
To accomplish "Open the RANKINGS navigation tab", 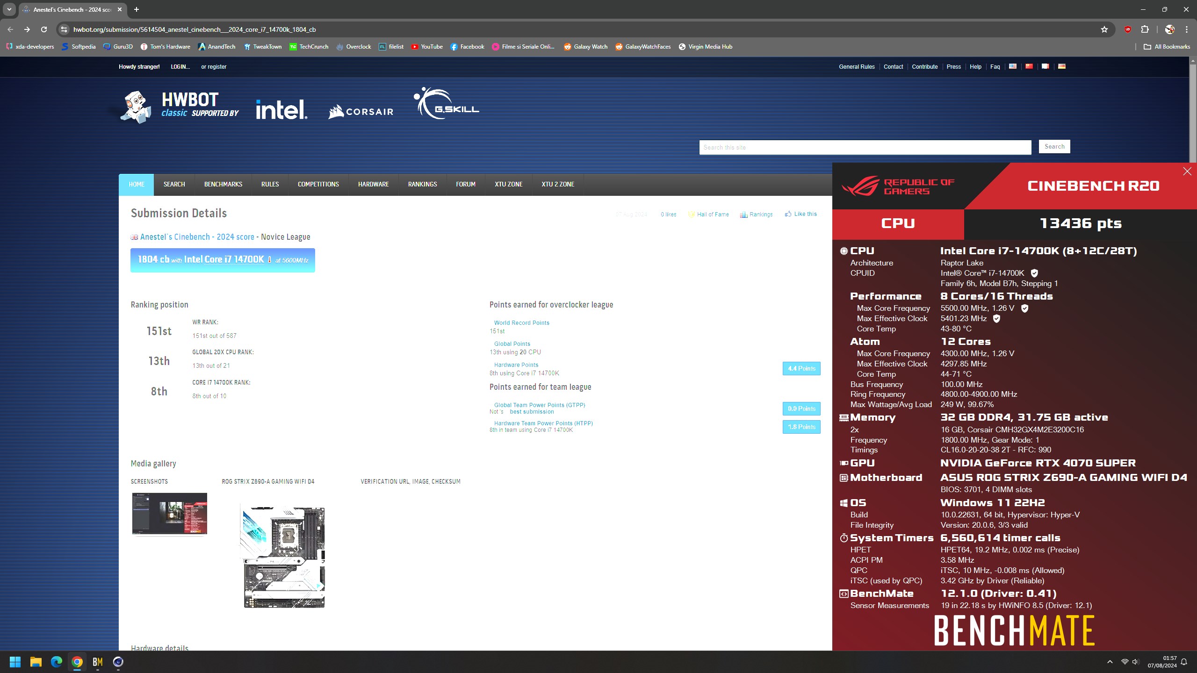I will coord(422,184).
